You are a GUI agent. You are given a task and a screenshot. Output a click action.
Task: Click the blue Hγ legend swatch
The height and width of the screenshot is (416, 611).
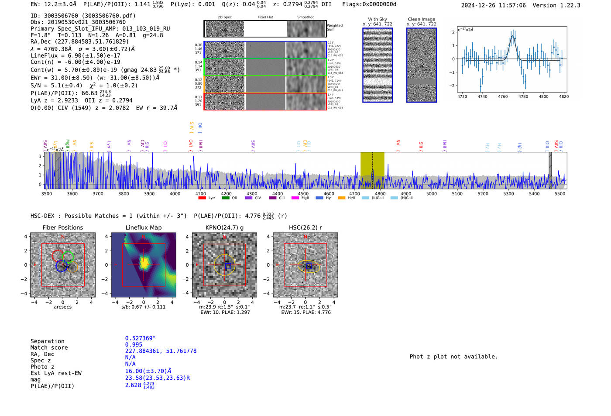tap(319, 198)
